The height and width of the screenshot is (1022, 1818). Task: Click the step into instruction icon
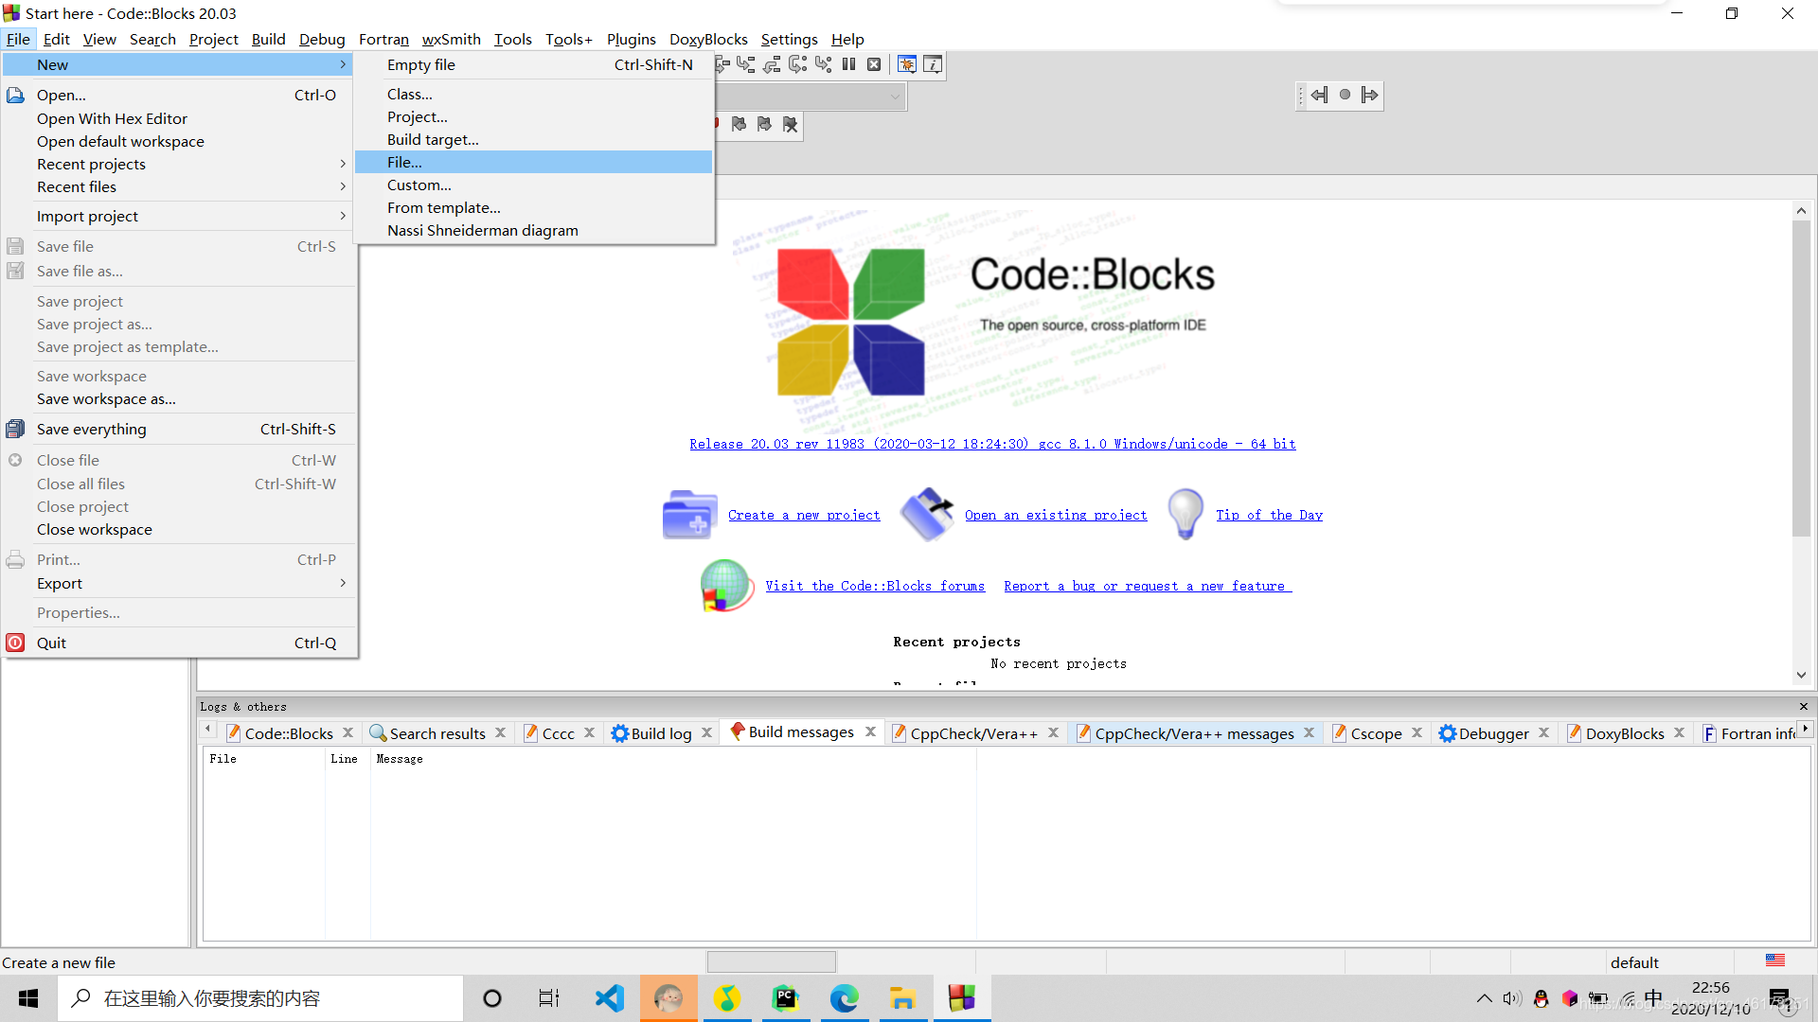[823, 64]
